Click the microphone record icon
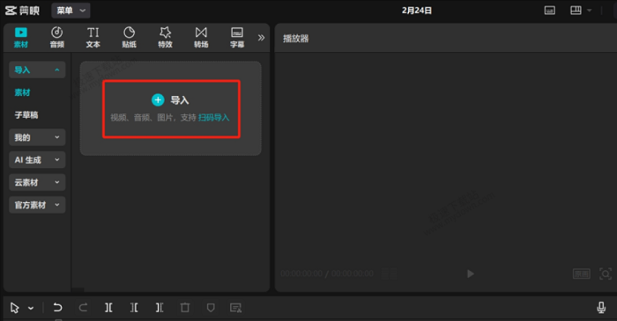 tap(601, 307)
